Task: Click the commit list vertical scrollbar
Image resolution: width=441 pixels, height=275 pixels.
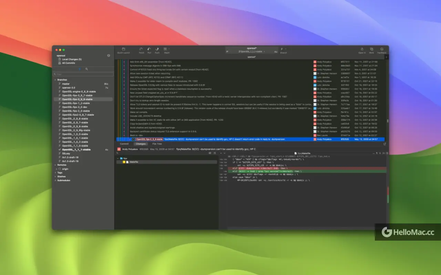Action: coord(388,122)
